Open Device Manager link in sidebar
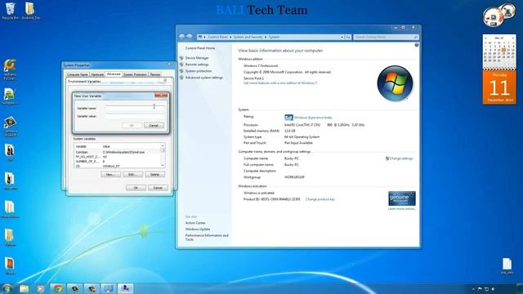The image size is (523, 294). pos(197,58)
